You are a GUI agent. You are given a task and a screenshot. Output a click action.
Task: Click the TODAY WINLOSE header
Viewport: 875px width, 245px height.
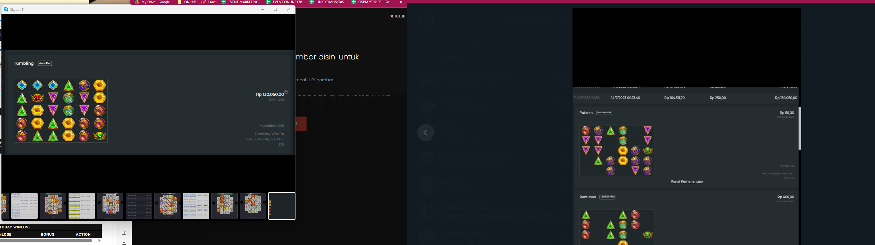pyautogui.click(x=16, y=227)
